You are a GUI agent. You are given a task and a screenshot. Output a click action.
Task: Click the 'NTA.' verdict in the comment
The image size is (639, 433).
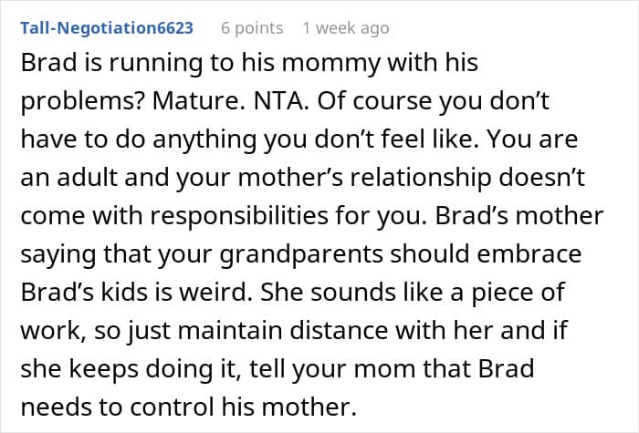click(281, 101)
